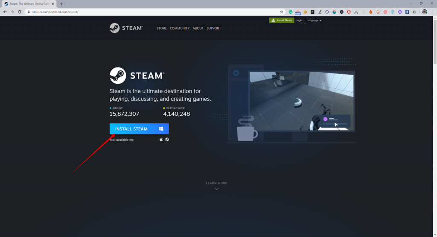Screen dimensions: 437x237
Task: Click the green Install Steam header button
Action: coord(282,20)
